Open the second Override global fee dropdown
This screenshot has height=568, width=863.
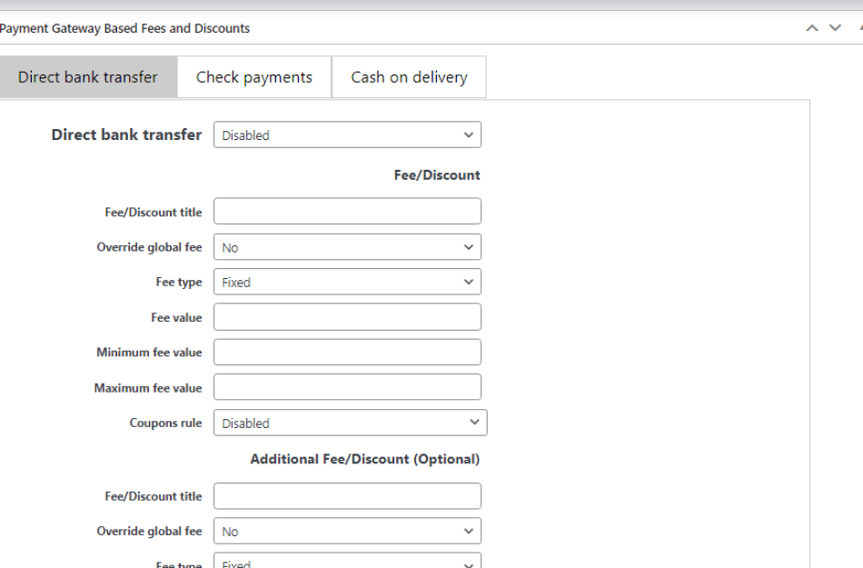[348, 531]
